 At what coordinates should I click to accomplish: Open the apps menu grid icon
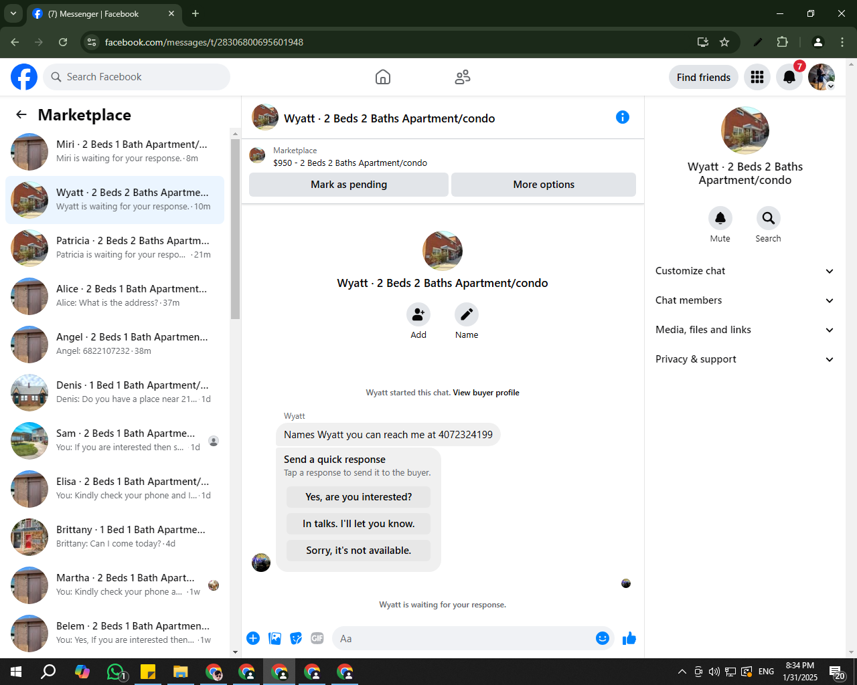(x=757, y=77)
